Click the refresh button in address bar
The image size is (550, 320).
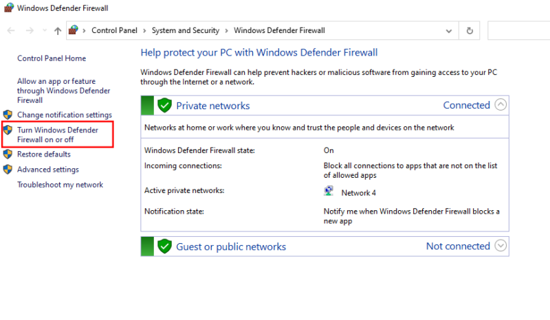click(470, 31)
